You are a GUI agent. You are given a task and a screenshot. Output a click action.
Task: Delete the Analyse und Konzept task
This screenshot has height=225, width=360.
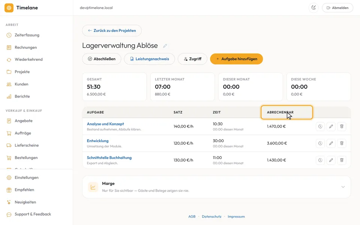click(x=342, y=126)
